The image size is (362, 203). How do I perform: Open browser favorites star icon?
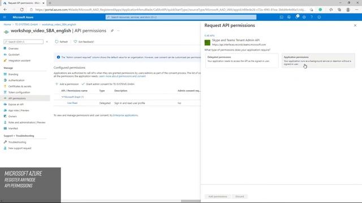click(x=331, y=10)
